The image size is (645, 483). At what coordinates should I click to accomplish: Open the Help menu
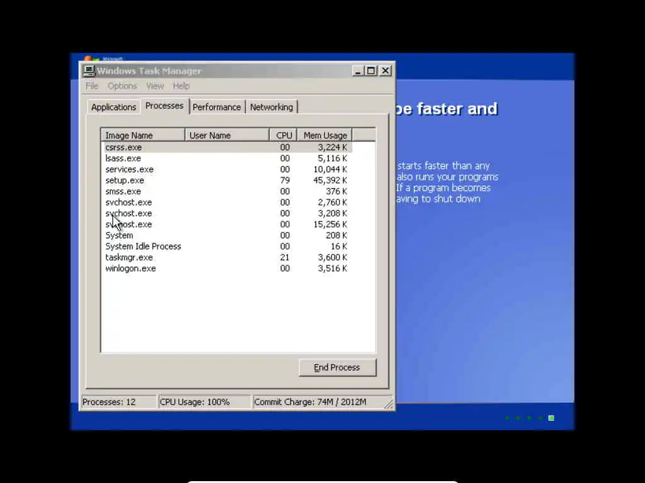point(181,86)
